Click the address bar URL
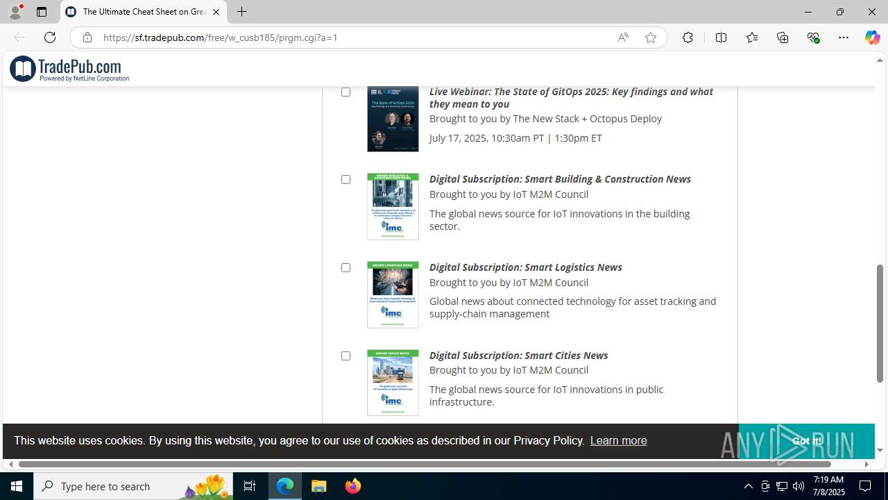This screenshot has height=500, width=888. pyautogui.click(x=221, y=37)
